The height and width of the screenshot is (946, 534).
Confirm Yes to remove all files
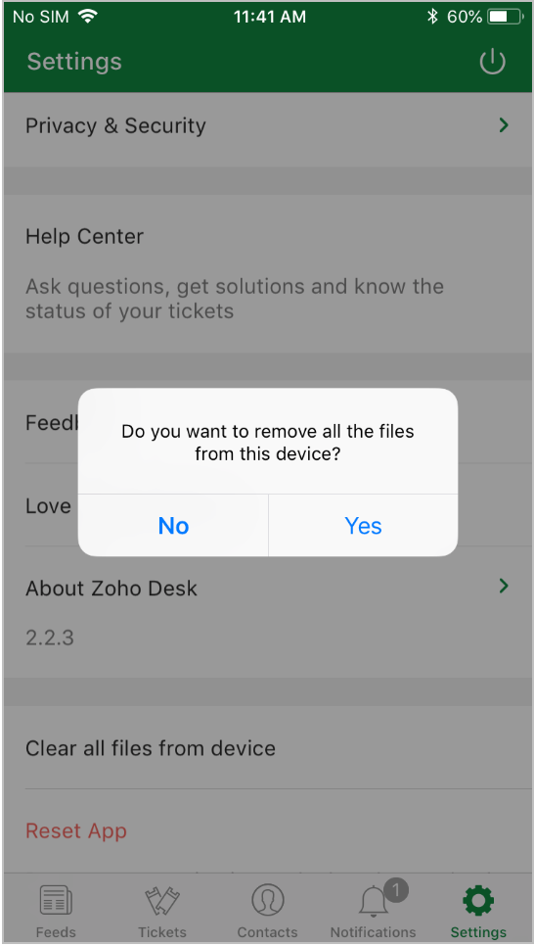pos(363,526)
